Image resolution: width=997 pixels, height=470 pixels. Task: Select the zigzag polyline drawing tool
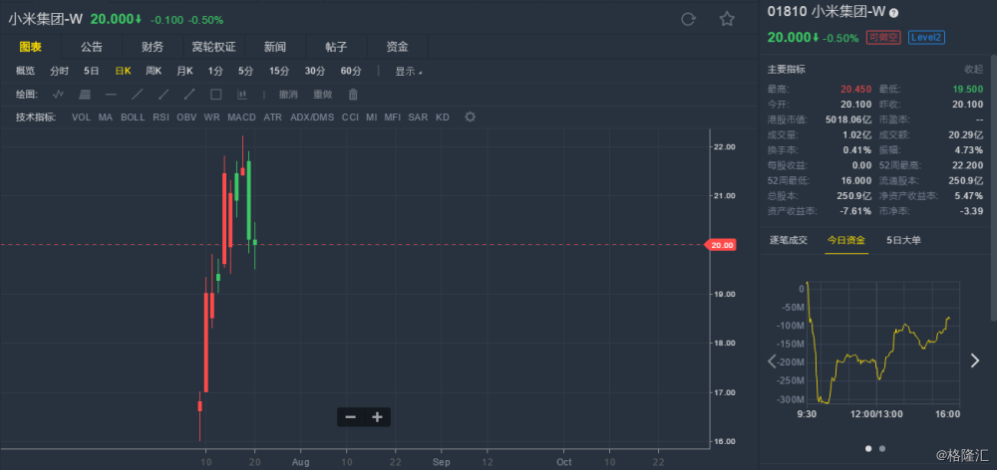(58, 94)
